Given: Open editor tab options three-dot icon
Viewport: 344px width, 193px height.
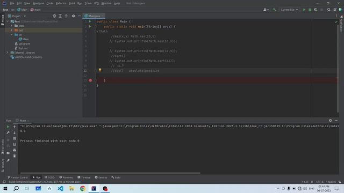Looking at the screenshot, I should [336, 16].
